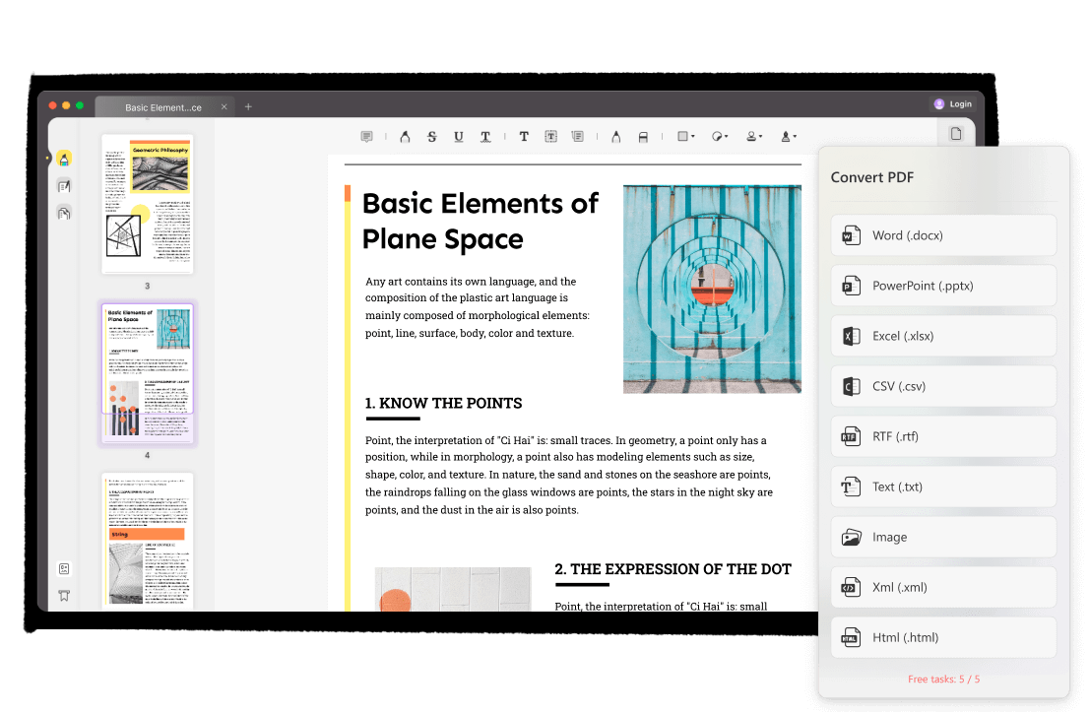Click the 'Free tasks: 5 / 5' text
The image size is (1089, 714).
943,680
